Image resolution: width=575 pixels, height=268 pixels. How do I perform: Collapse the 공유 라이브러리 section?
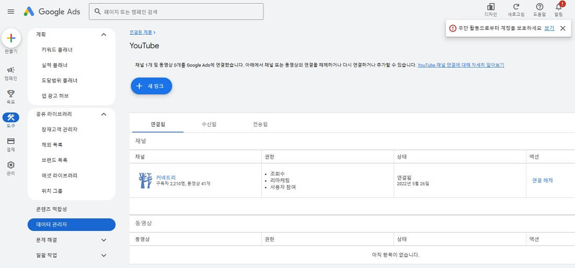click(104, 114)
